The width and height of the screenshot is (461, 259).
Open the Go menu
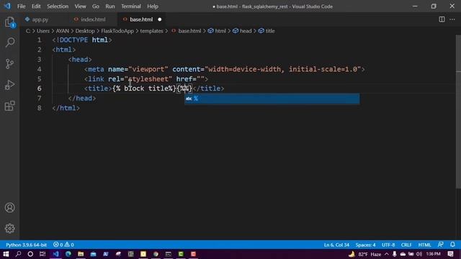pyautogui.click(x=96, y=6)
